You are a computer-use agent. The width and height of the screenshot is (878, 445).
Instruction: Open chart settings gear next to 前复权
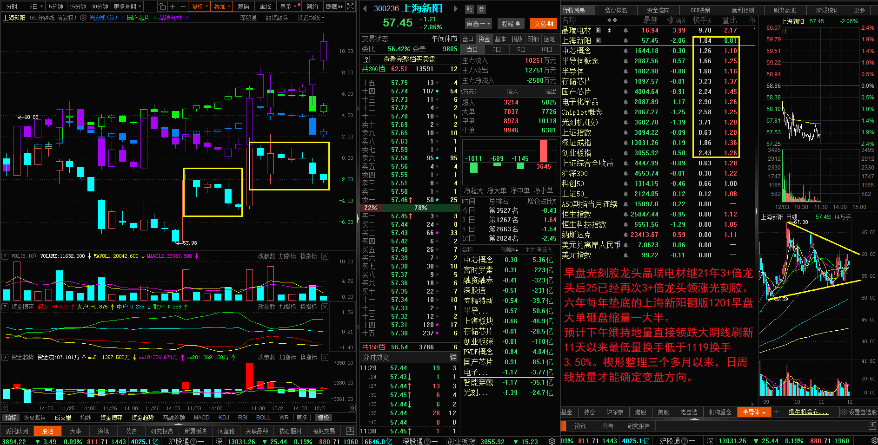83,18
